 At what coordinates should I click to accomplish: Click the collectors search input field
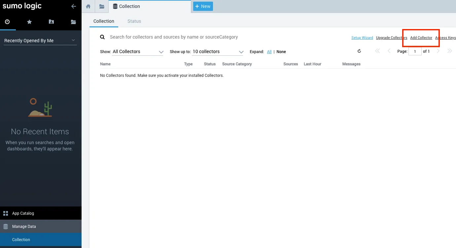198,37
